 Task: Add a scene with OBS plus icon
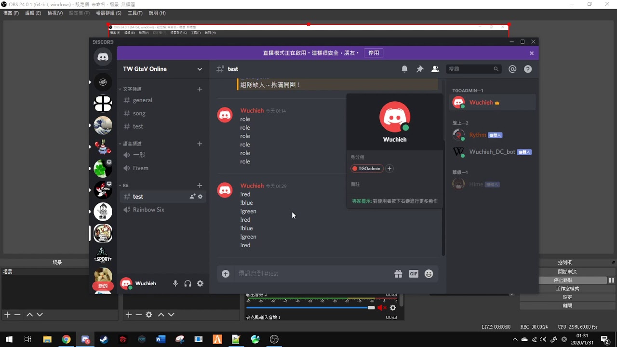(x=7, y=315)
